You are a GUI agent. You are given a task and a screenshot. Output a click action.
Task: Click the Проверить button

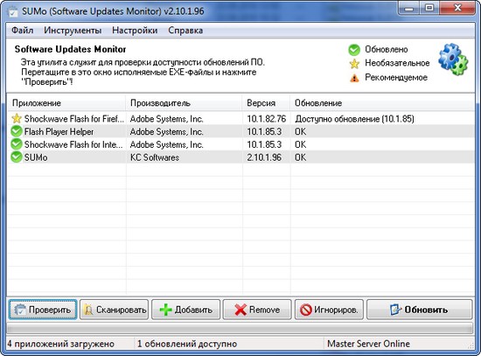(43, 310)
